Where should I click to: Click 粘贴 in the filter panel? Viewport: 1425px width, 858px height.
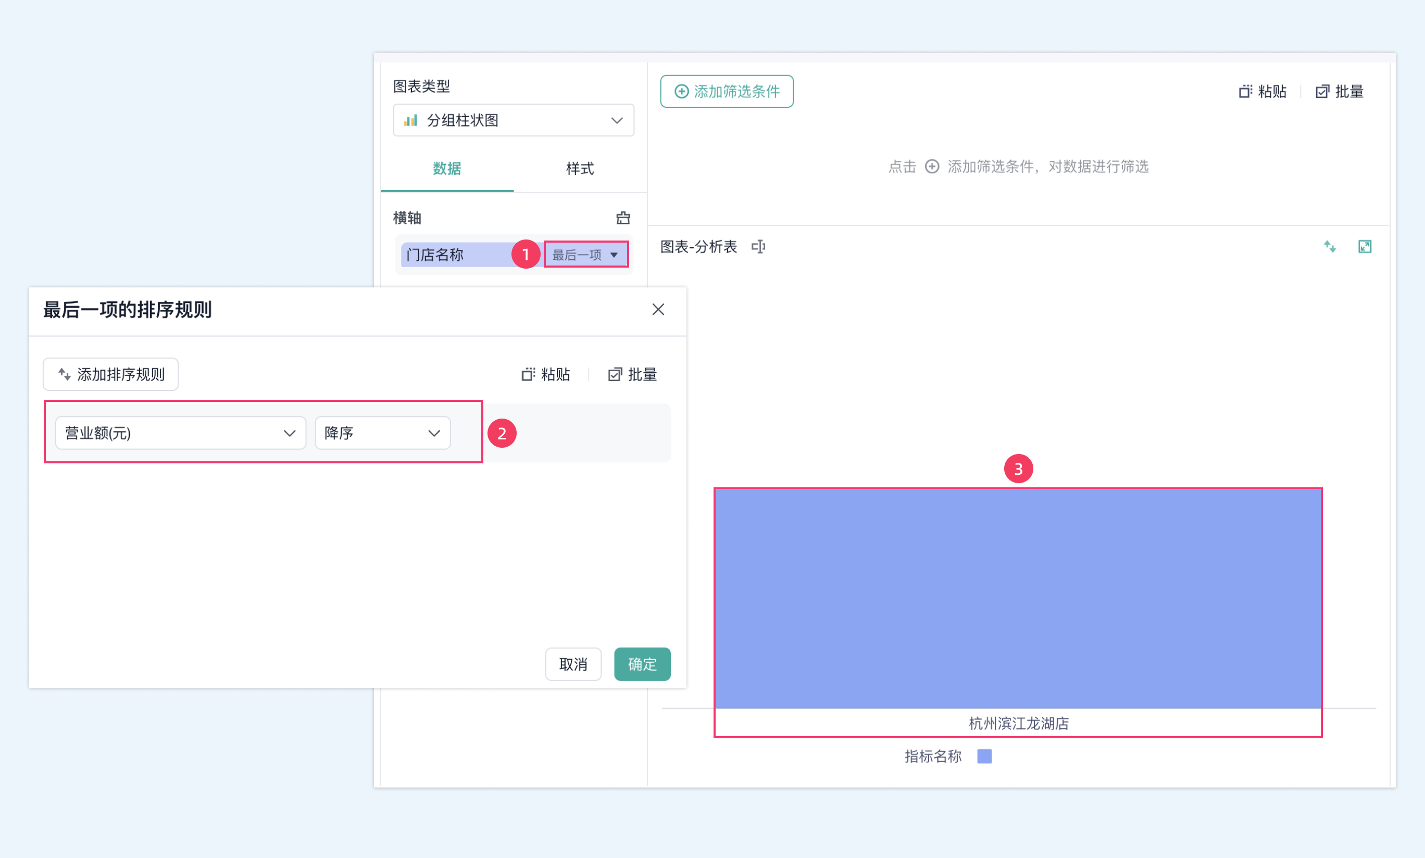tap(1272, 91)
